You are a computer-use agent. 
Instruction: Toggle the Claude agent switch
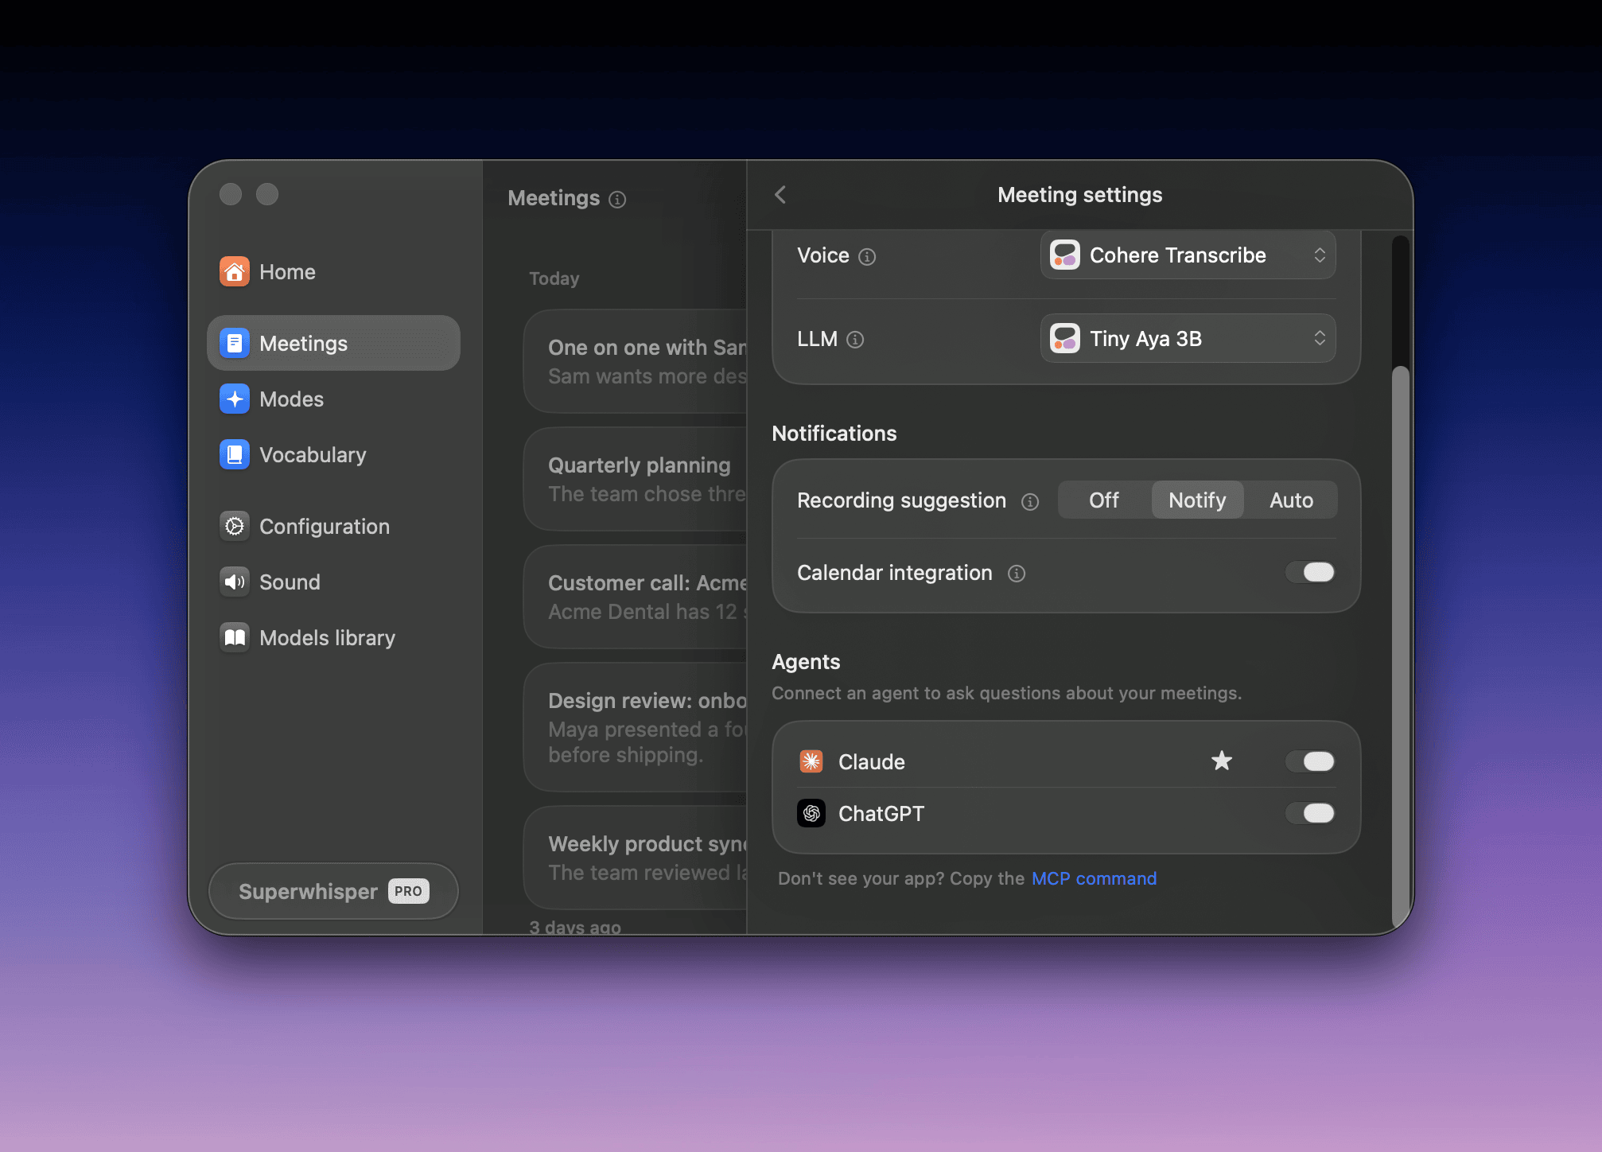tap(1310, 761)
